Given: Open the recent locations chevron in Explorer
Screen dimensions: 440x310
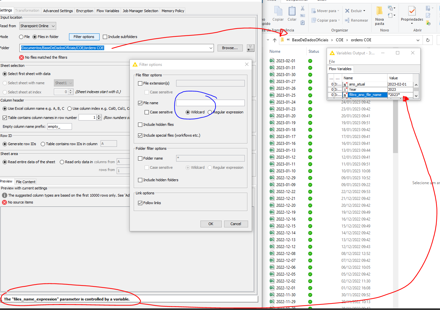Looking at the screenshot, I should click(268, 40).
